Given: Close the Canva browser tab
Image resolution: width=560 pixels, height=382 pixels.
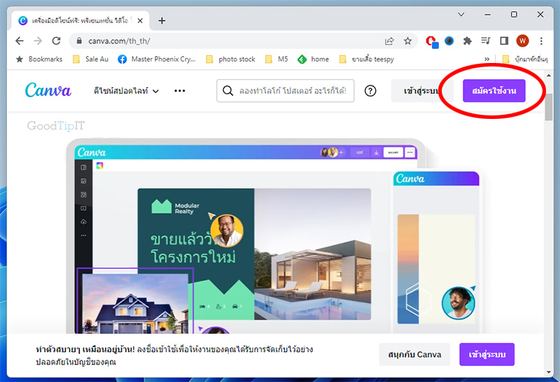Looking at the screenshot, I should click(140, 21).
